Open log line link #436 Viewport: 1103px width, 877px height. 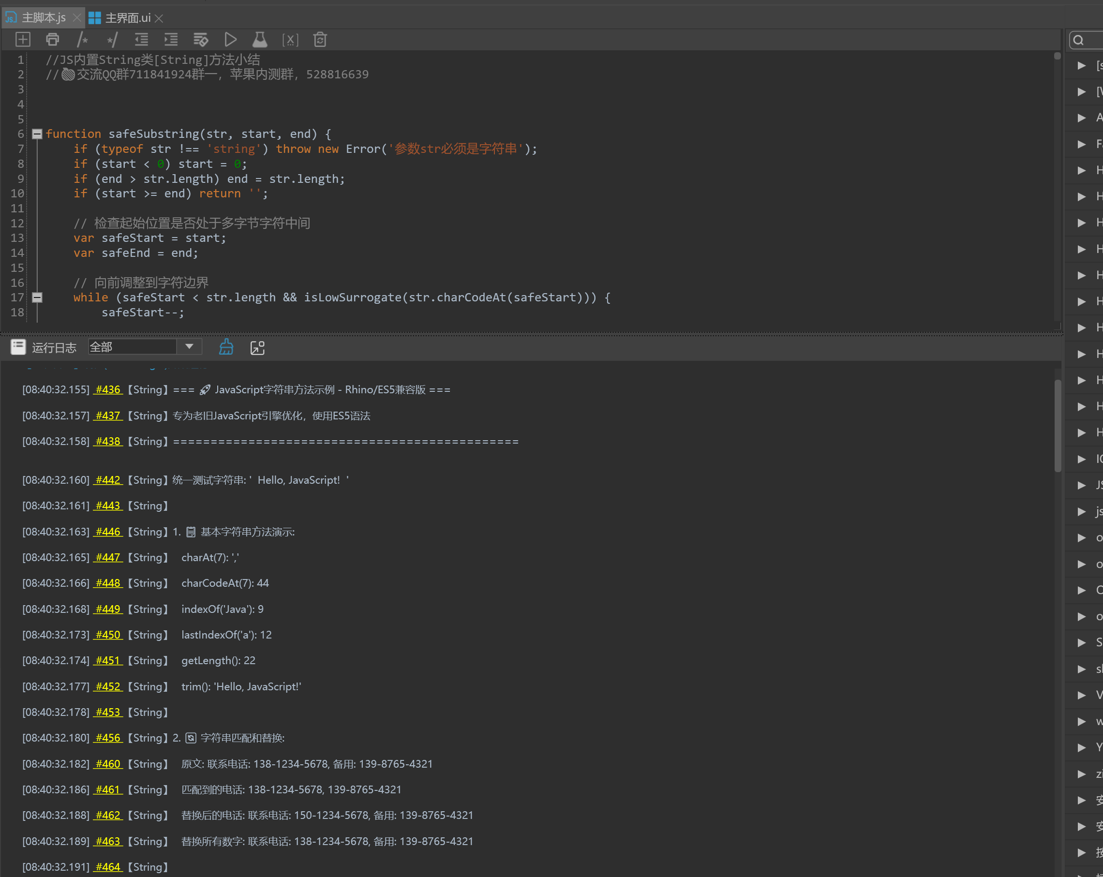coord(108,389)
